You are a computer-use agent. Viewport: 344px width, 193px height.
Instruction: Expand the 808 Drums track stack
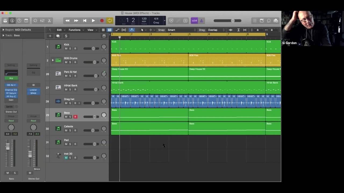tap(53, 60)
